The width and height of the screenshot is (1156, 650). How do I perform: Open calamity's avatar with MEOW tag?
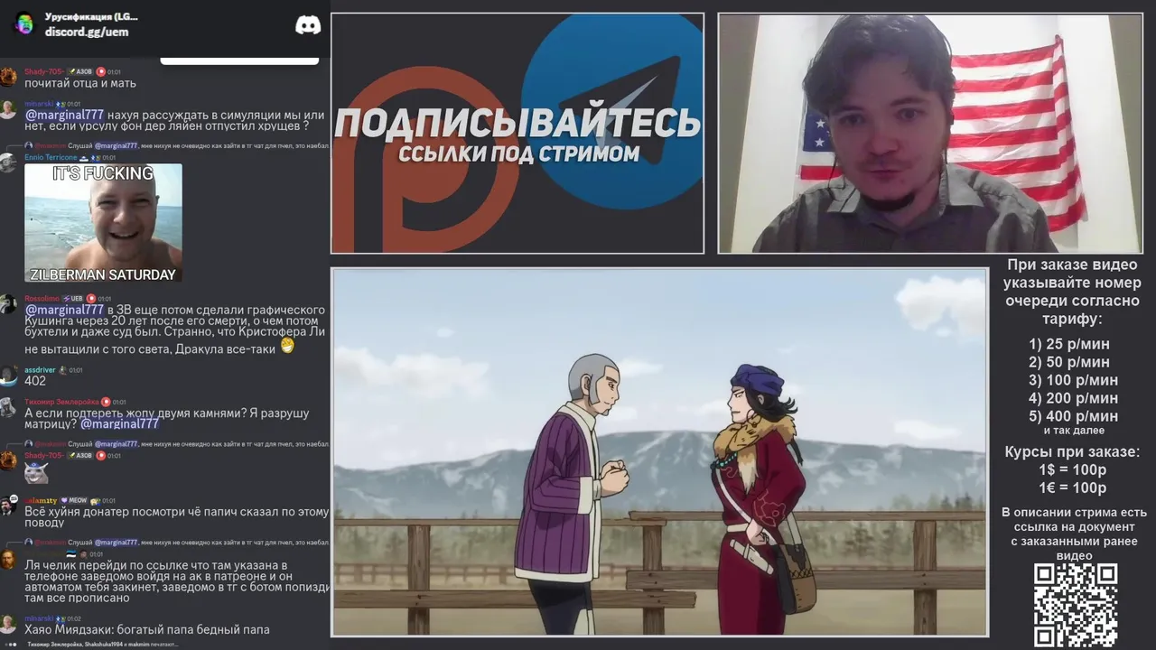tap(8, 506)
